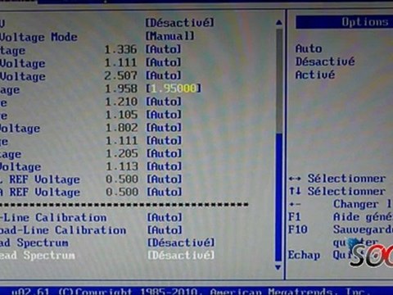Open the [Auto] setting beside 1.802
The image size is (393, 295).
tap(164, 128)
